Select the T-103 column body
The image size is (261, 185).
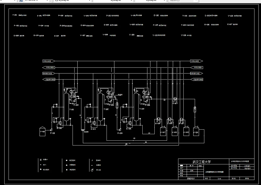click(136, 107)
